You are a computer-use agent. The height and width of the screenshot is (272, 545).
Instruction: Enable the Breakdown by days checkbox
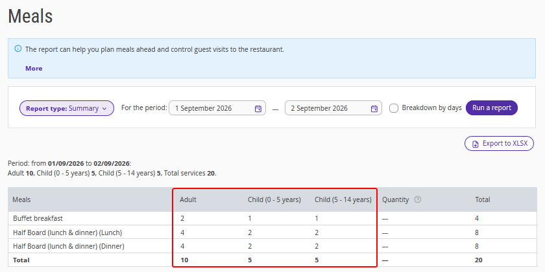coord(394,108)
